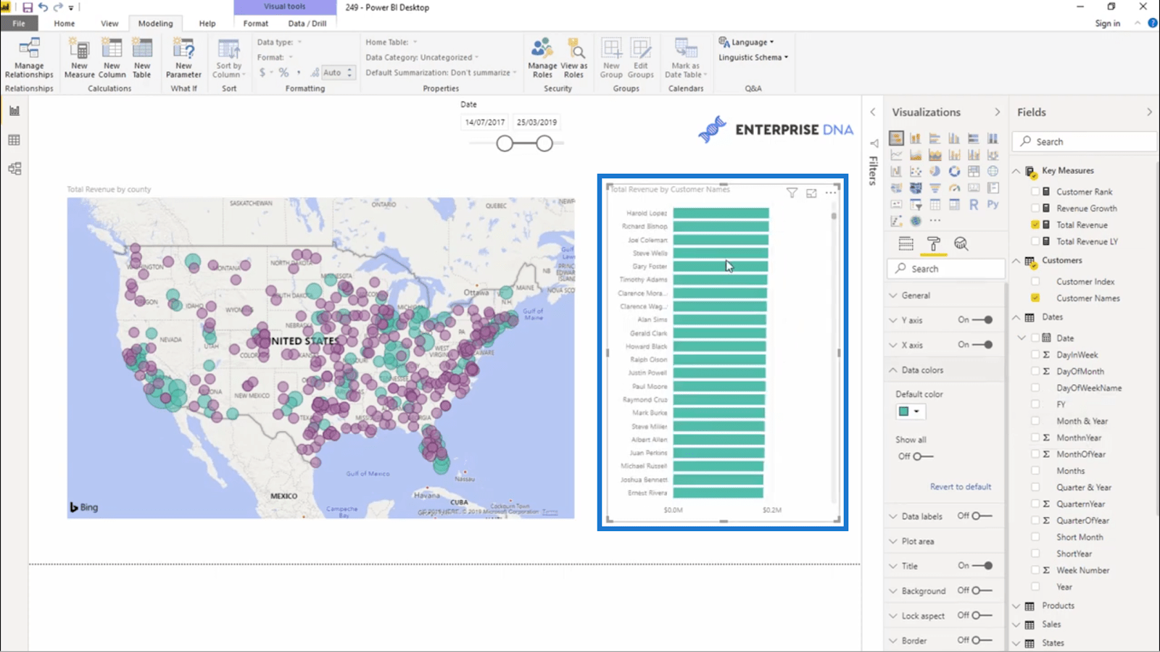This screenshot has height=652, width=1160.
Task: Select the Fields well icon in Visualizations
Action: [x=906, y=244]
